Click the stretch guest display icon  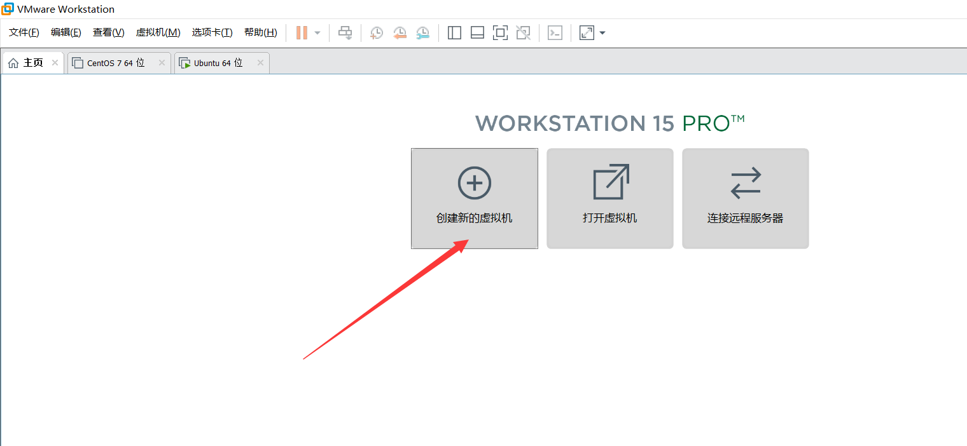(587, 32)
